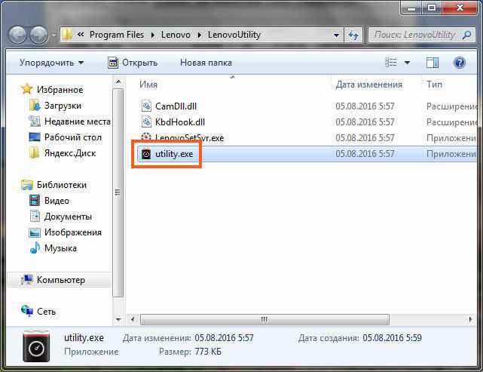Click the magnifier icon in the search box
The image size is (483, 372).
(467, 35)
